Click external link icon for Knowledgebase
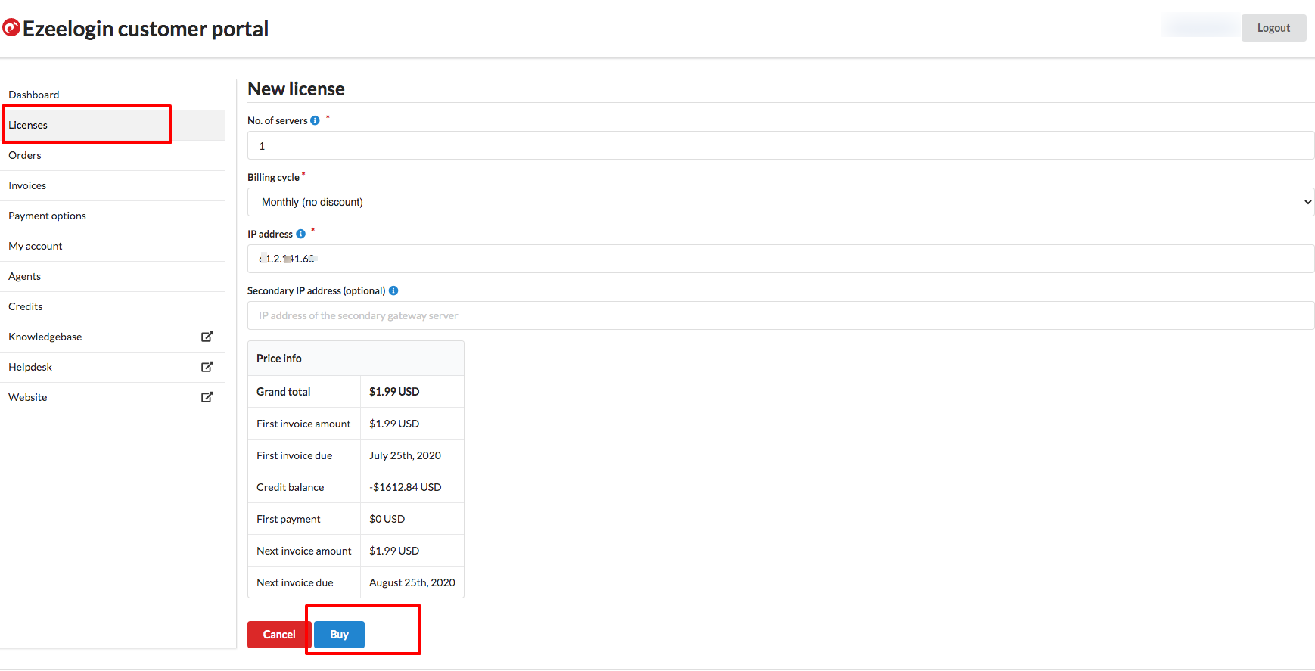Viewport: 1315px width, 671px height. pos(207,337)
